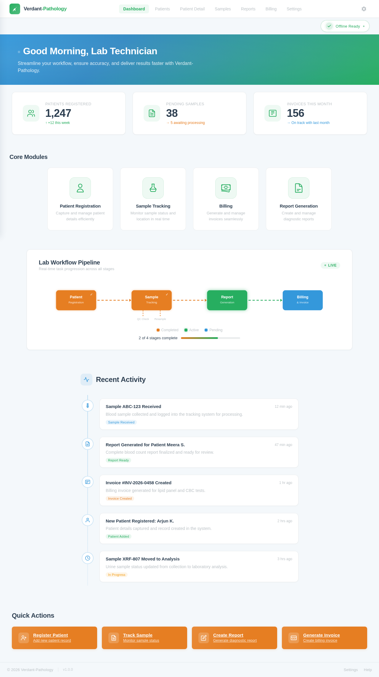Viewport: 379px width, 677px height.
Task: Open the Reports tab
Action: pyautogui.click(x=248, y=9)
